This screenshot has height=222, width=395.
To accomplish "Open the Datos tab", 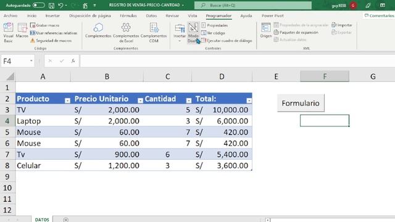I will [x=151, y=15].
